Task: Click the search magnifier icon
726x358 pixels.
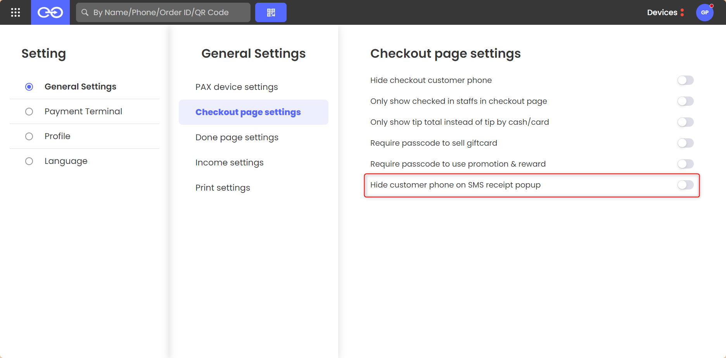Action: click(85, 12)
